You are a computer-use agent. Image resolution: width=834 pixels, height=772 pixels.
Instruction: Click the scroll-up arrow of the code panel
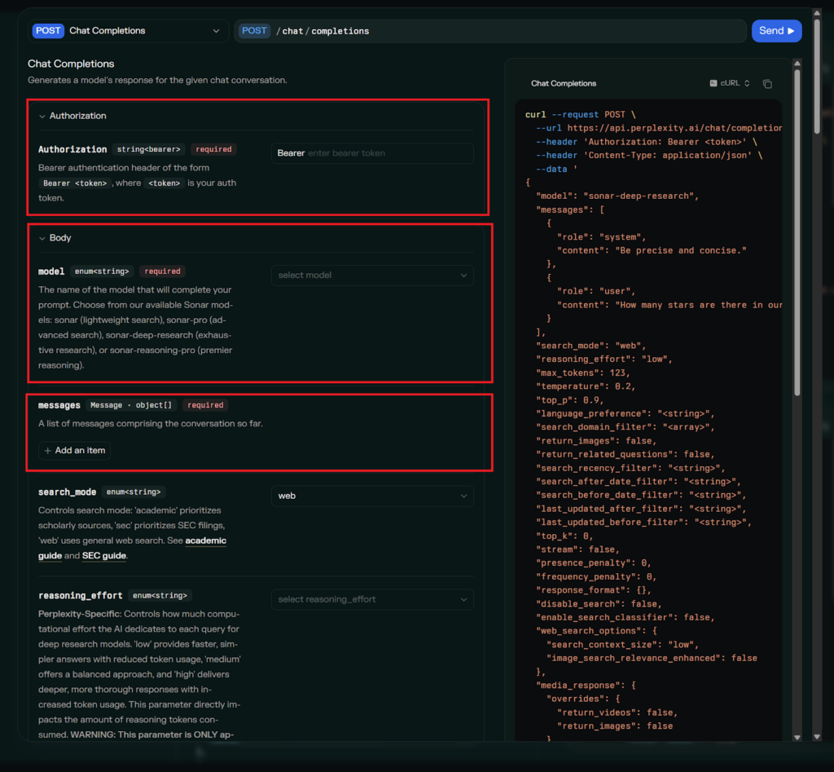pyautogui.click(x=797, y=64)
